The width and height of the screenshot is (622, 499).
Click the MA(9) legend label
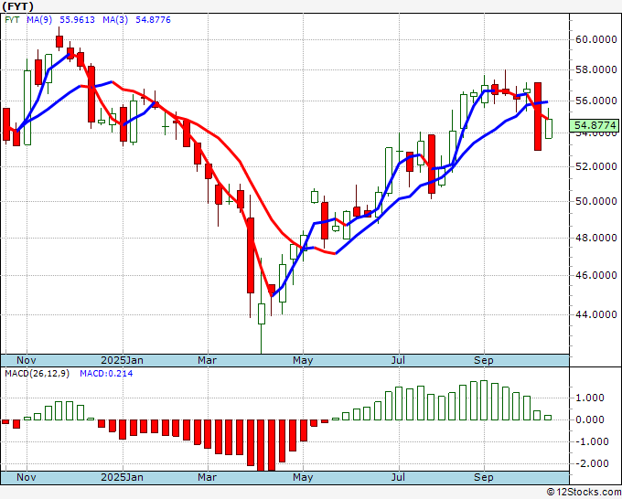click(39, 19)
